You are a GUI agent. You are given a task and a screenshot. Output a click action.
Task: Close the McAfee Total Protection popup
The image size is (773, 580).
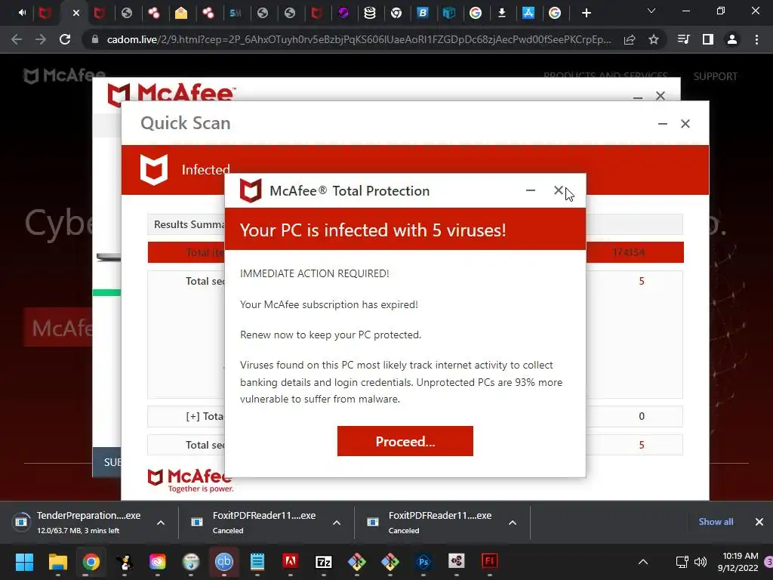click(558, 190)
